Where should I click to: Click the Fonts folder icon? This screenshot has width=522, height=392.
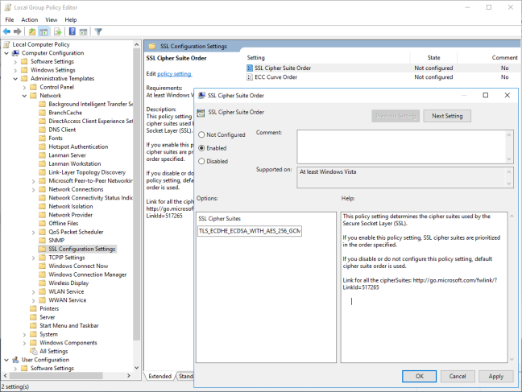click(x=42, y=138)
